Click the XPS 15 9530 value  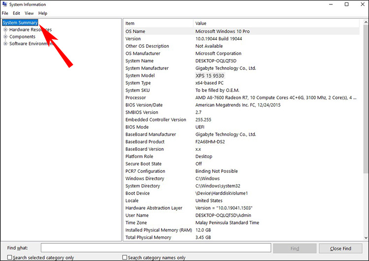coord(210,76)
